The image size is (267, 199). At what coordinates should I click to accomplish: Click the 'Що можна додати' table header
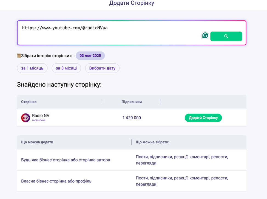point(37,142)
